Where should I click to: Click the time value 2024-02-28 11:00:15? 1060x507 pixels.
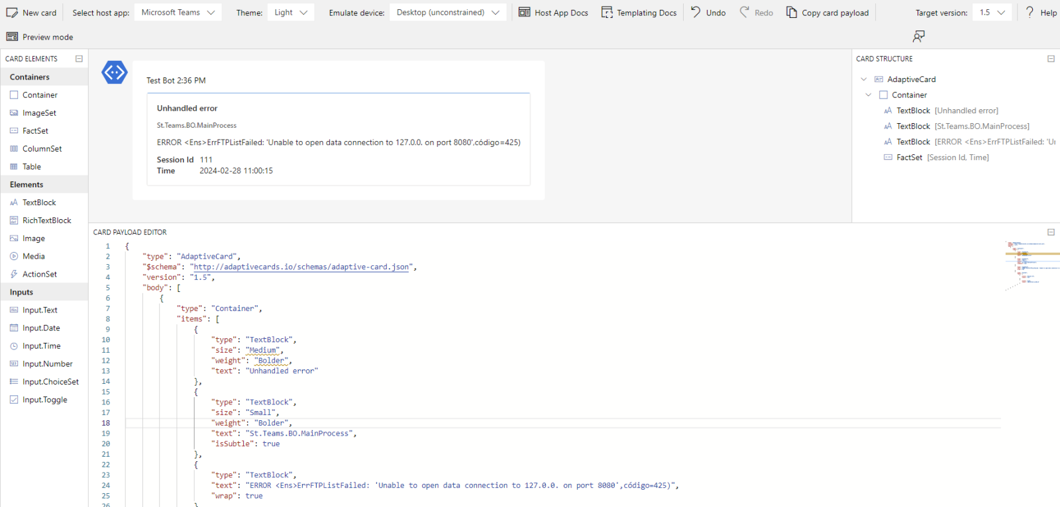tap(237, 171)
